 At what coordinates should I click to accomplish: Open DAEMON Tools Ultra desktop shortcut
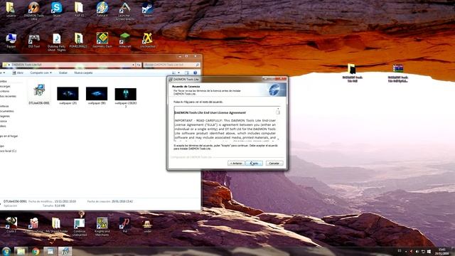pyautogui.click(x=33, y=11)
